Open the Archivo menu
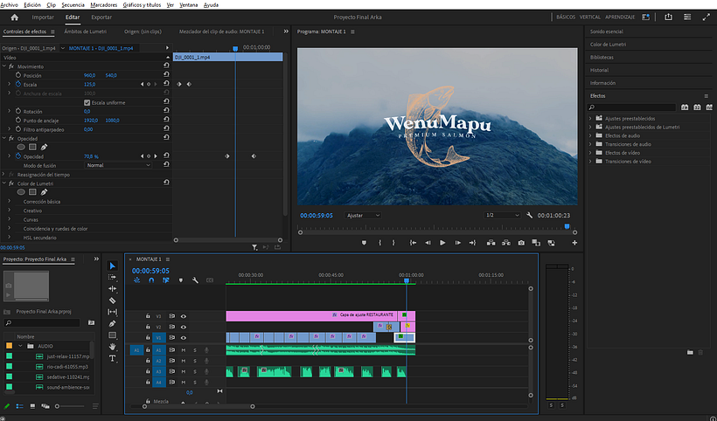 (x=10, y=4)
